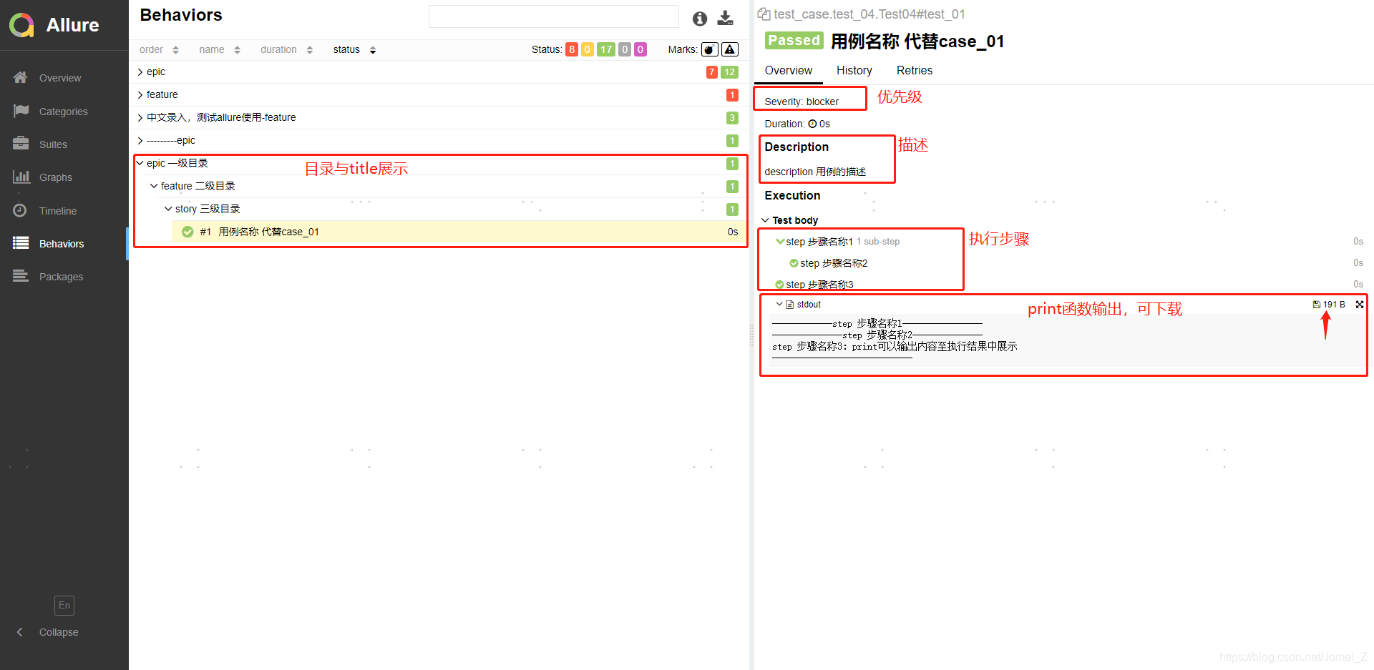
Task: Click green passed check icon on case #1
Action: 187,232
